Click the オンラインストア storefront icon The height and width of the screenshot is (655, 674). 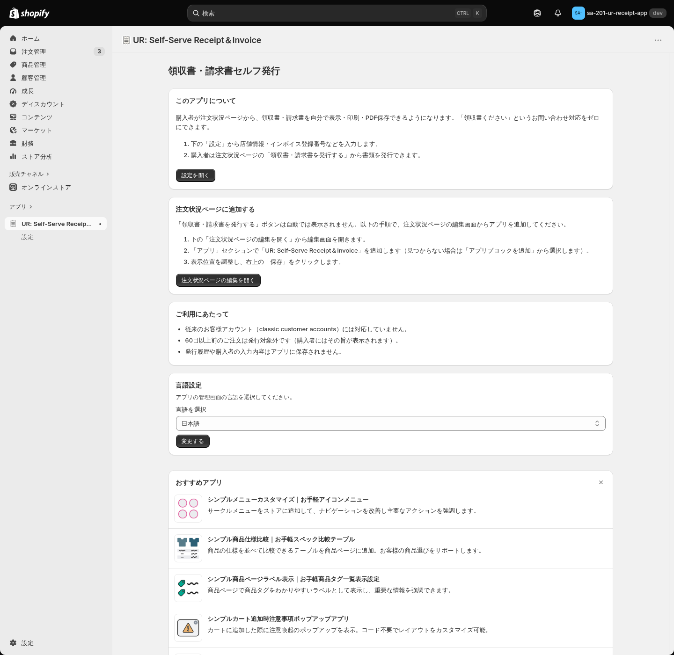pyautogui.click(x=13, y=187)
